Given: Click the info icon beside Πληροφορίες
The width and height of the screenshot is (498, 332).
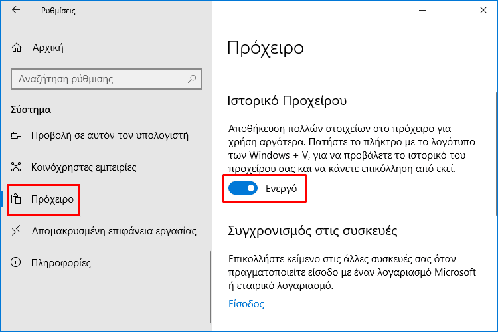Looking at the screenshot, I should 16,262.
